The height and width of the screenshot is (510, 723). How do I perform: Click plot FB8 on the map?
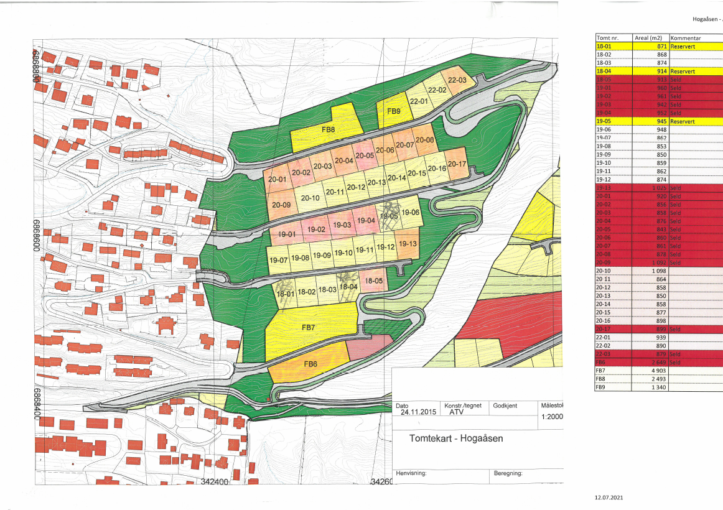(328, 131)
